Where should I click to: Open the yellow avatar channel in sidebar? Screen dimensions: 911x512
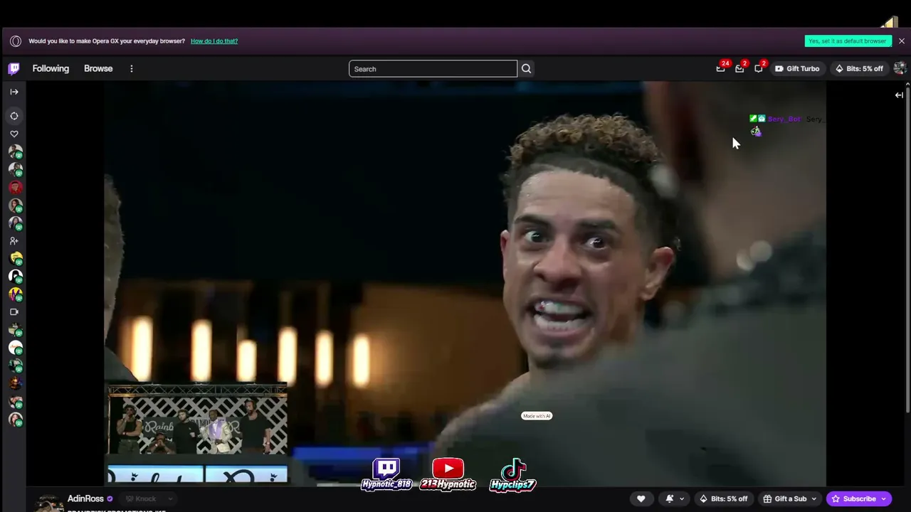[15, 259]
